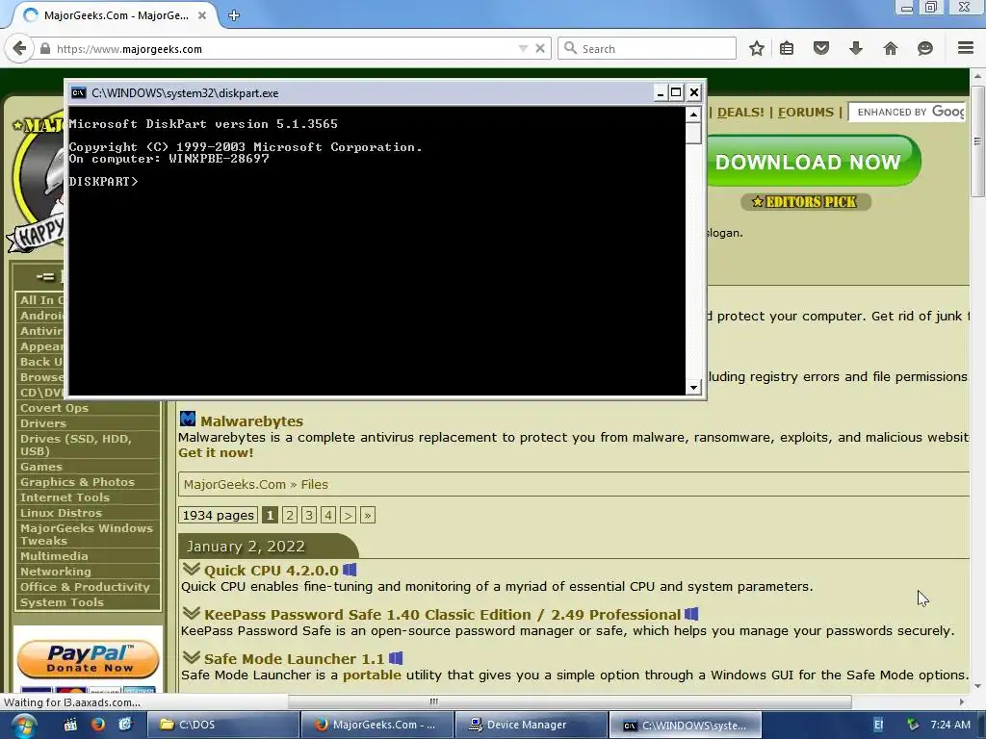Go to page 4 of files

pyautogui.click(x=328, y=516)
